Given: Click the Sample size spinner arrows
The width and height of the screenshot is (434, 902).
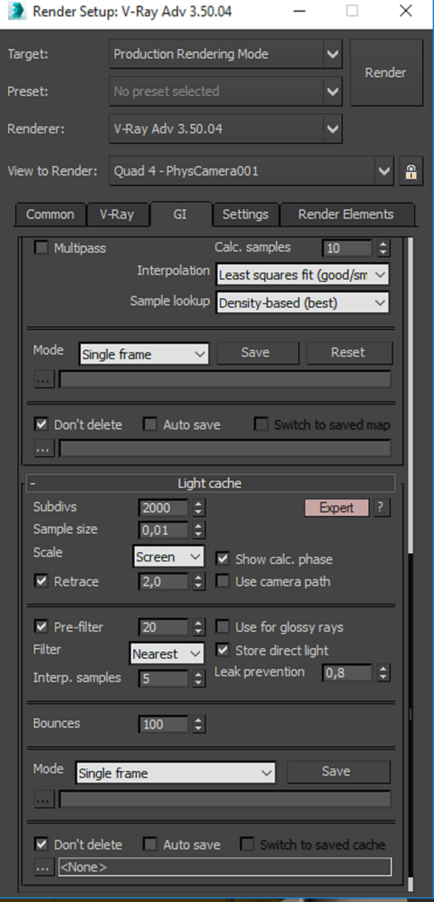Looking at the screenshot, I should click(x=199, y=530).
